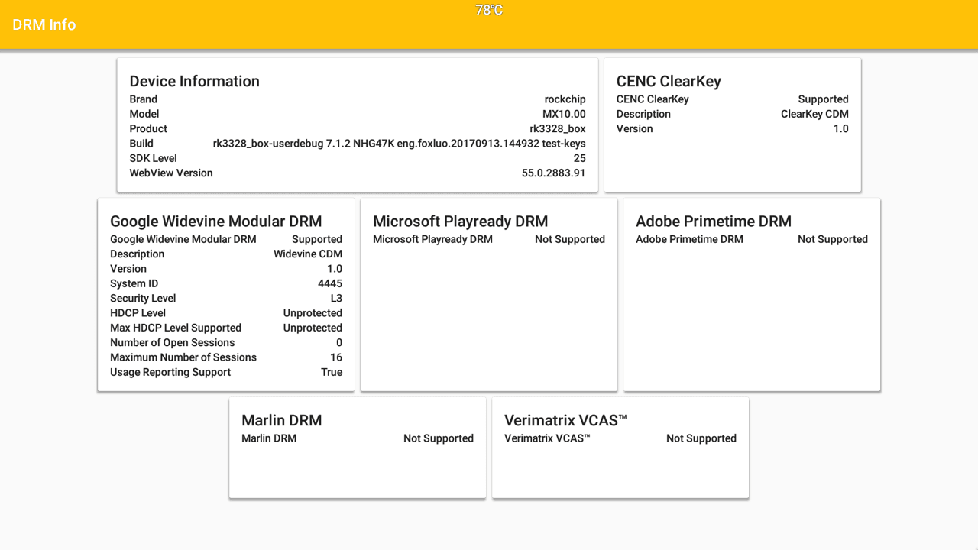Click the "Usage Reporting Support" label

(170, 372)
